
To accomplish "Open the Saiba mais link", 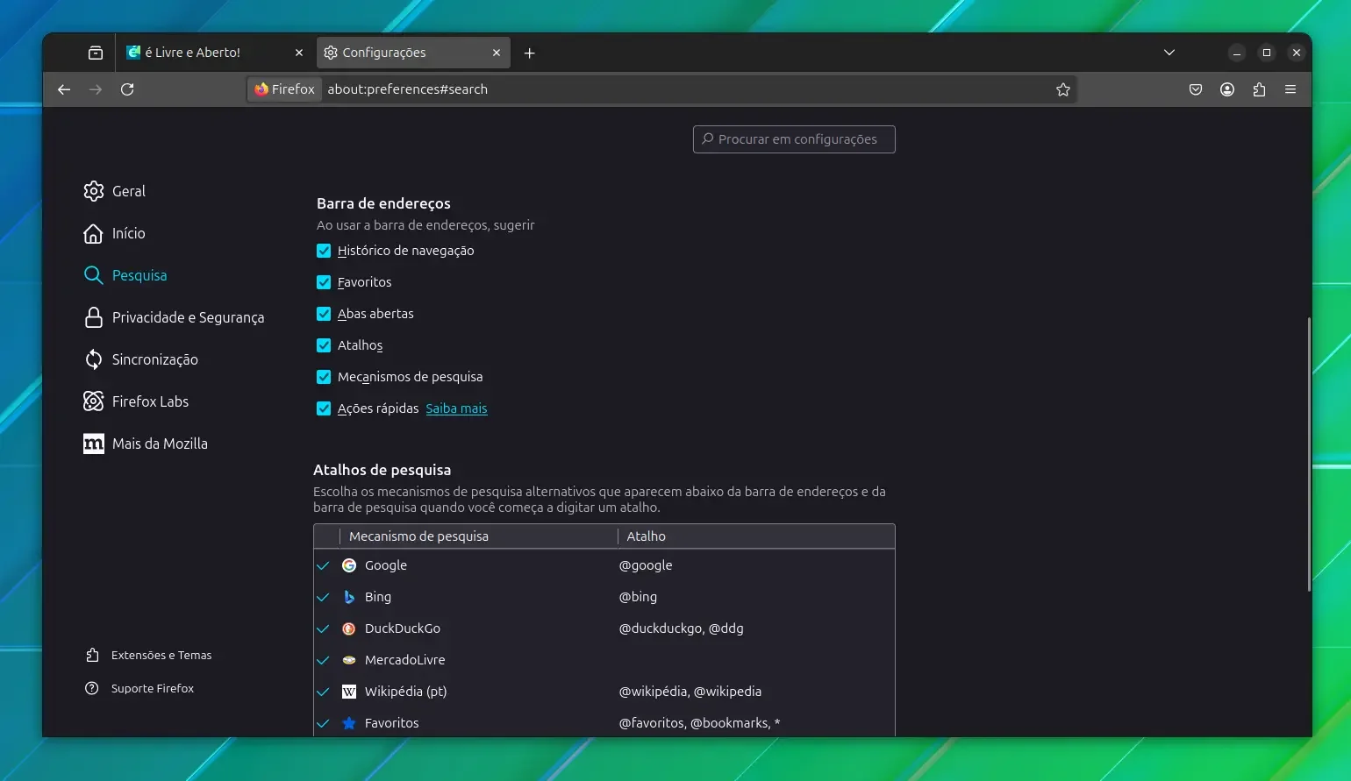I will point(456,408).
